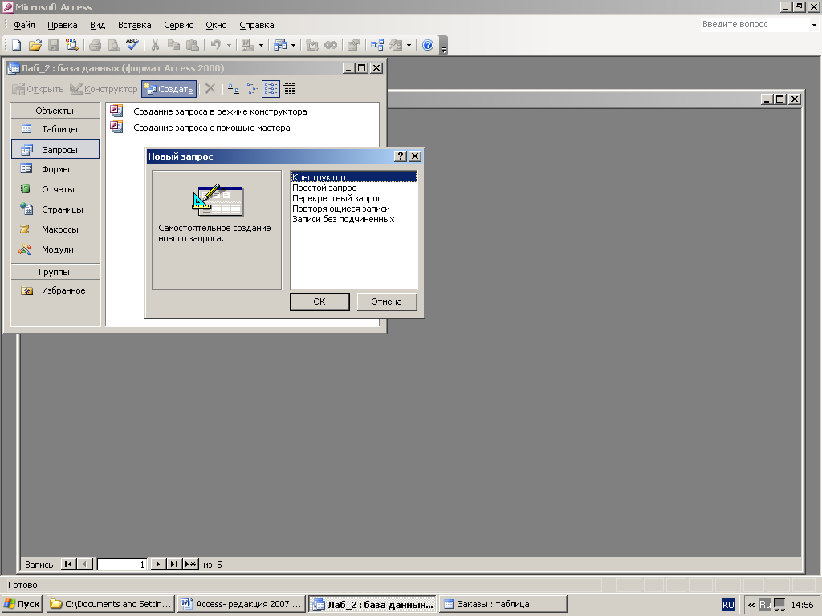Open the Правка menu

coord(63,25)
